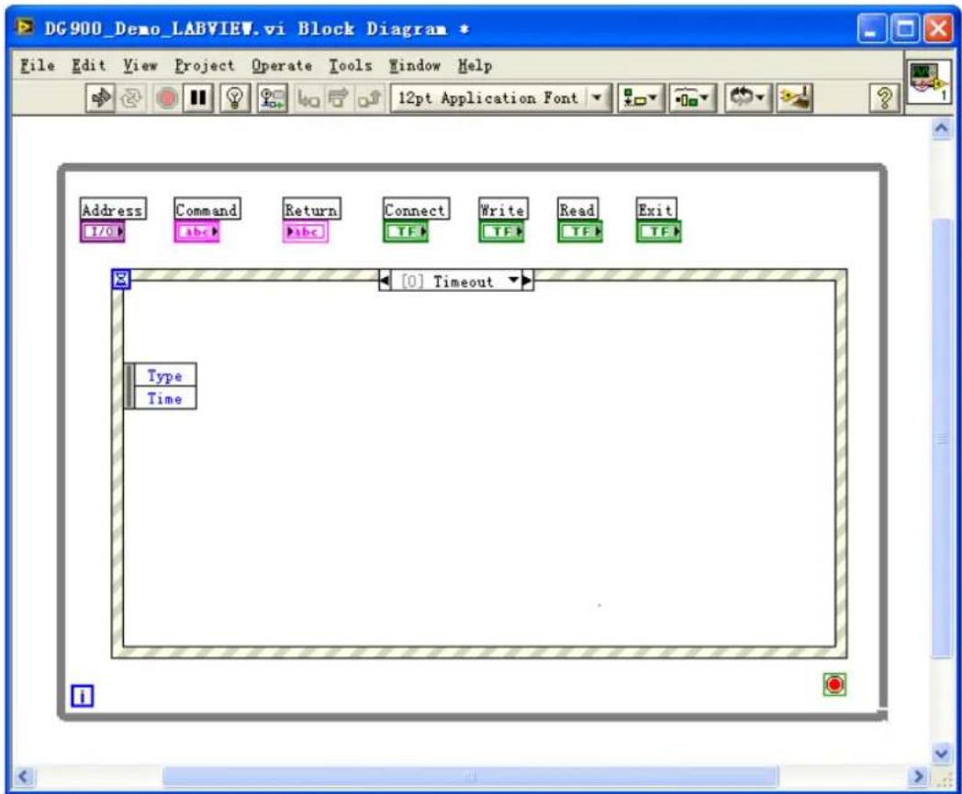
Task: Go to previous event case arrow
Action: coord(384,281)
